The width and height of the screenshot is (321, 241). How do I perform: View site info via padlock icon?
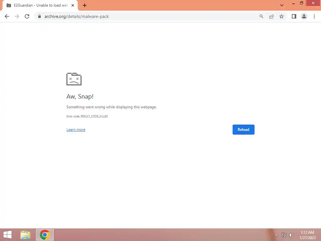point(39,16)
